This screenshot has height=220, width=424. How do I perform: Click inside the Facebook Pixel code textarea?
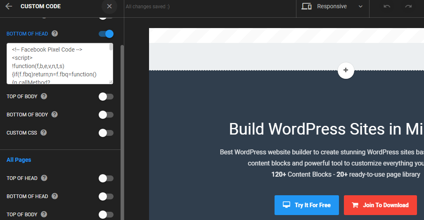[x=58, y=64]
